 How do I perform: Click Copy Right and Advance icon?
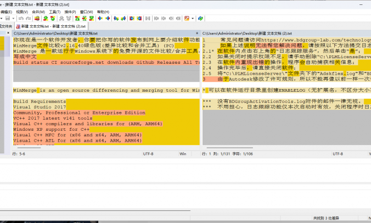[116, 18]
